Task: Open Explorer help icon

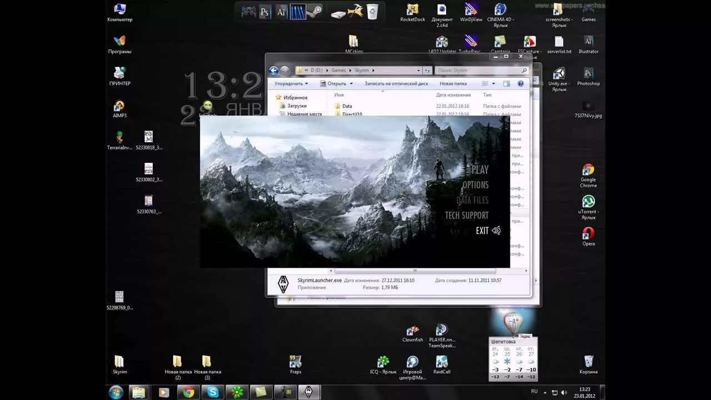Action: tap(520, 84)
